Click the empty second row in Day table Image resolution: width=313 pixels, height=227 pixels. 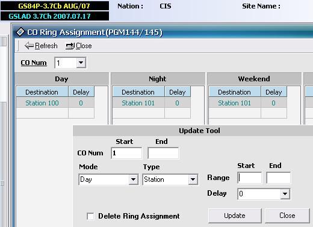coord(55,113)
